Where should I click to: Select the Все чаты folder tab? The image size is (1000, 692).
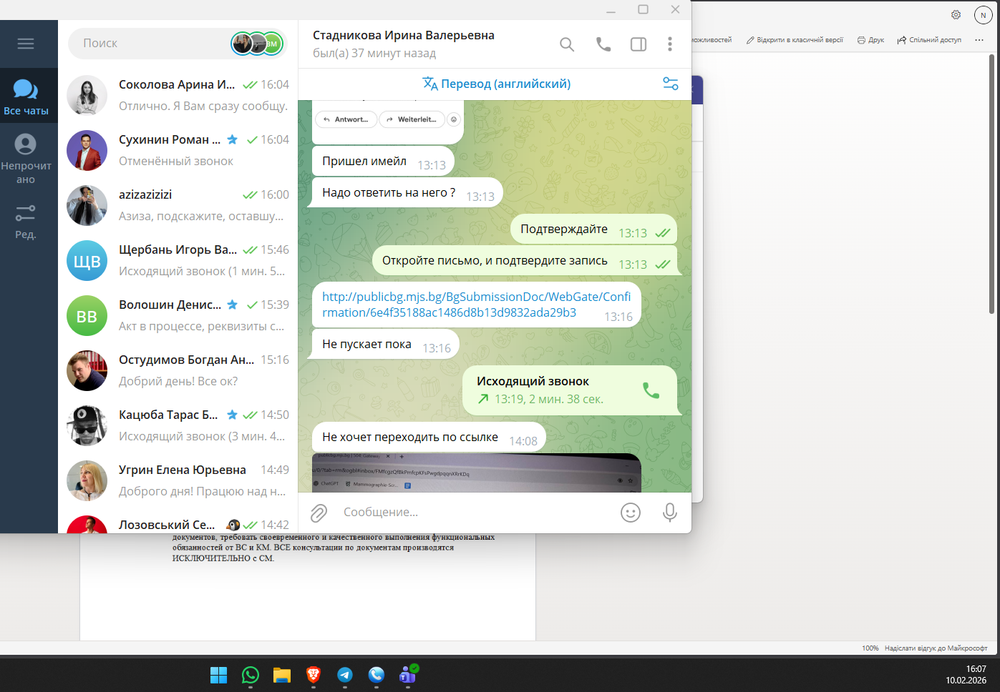[26, 97]
